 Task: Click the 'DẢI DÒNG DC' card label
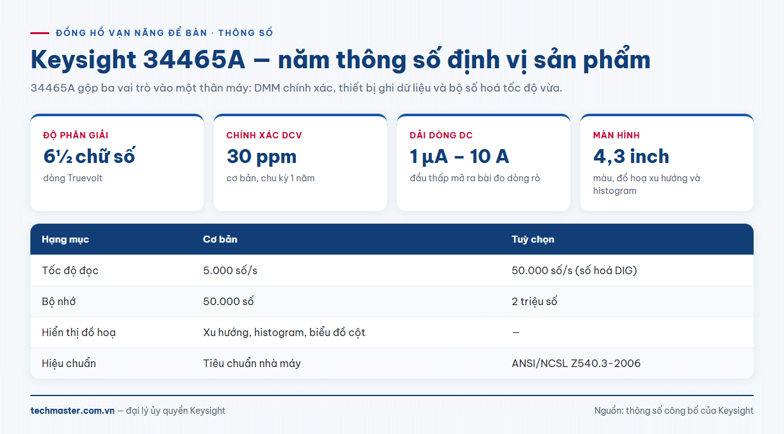tap(441, 135)
